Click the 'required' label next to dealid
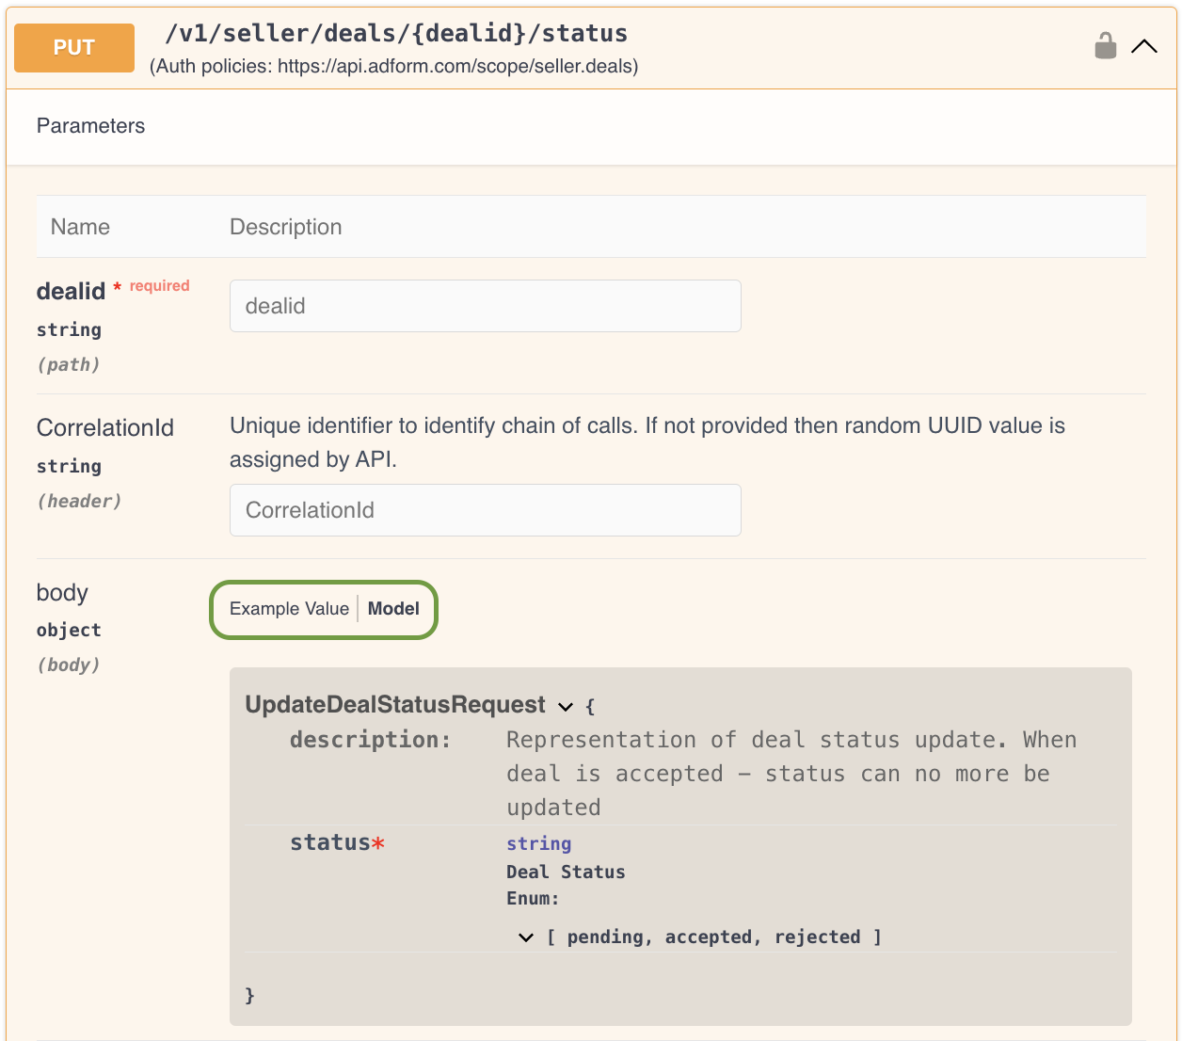The image size is (1182, 1041). pos(160,285)
